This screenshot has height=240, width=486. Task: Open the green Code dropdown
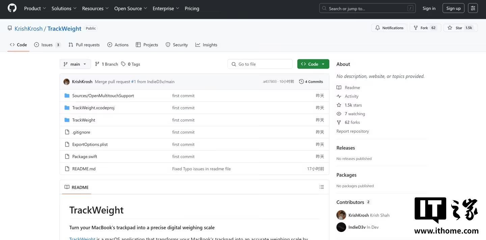click(x=313, y=64)
